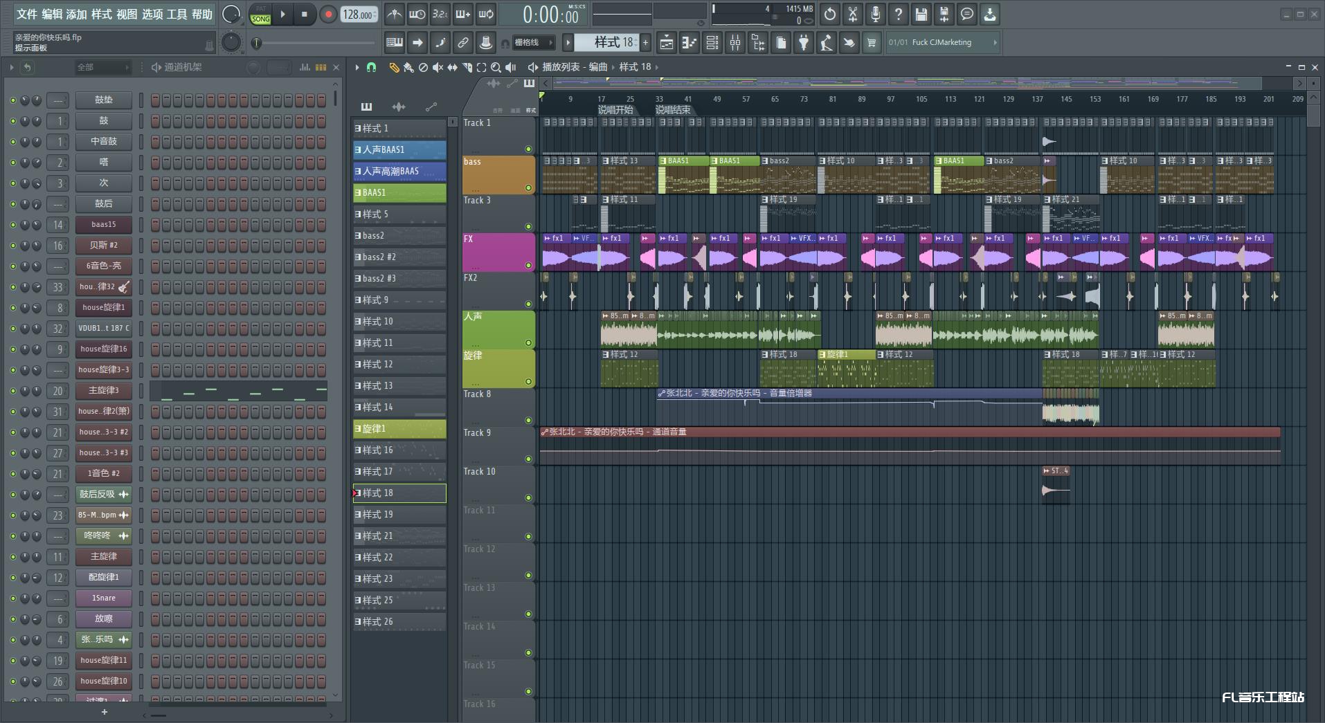
Task: Open the playlist view icon
Action: pyautogui.click(x=666, y=43)
